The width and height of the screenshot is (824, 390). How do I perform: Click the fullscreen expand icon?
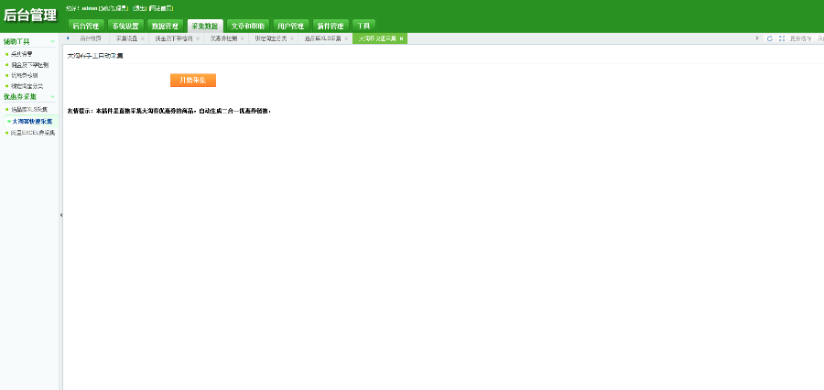(782, 38)
